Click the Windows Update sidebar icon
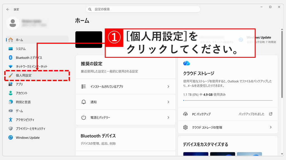Image resolution: width=286 pixels, height=160 pixels. click(x=11, y=137)
